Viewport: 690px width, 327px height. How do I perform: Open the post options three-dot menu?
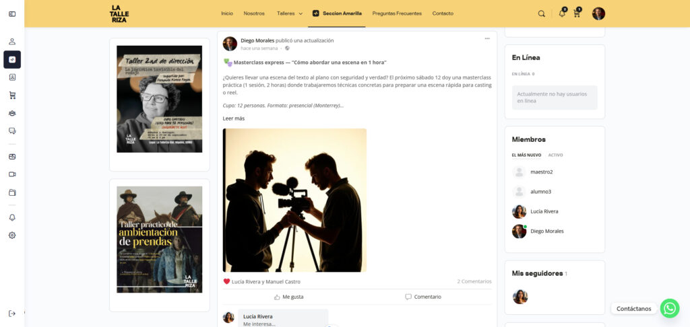point(487,38)
